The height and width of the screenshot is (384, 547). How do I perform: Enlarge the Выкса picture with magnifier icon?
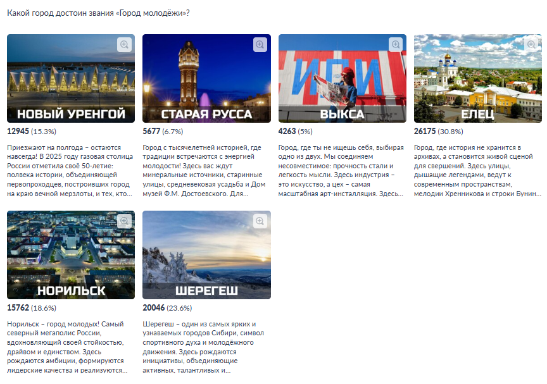click(x=396, y=45)
